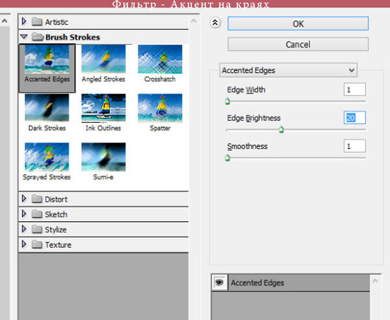This screenshot has height=320, width=390.
Task: Click the Edge Brightness label
Action: point(253,118)
